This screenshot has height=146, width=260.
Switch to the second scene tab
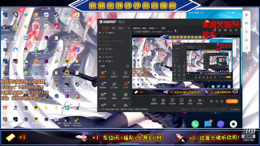[x=113, y=28]
